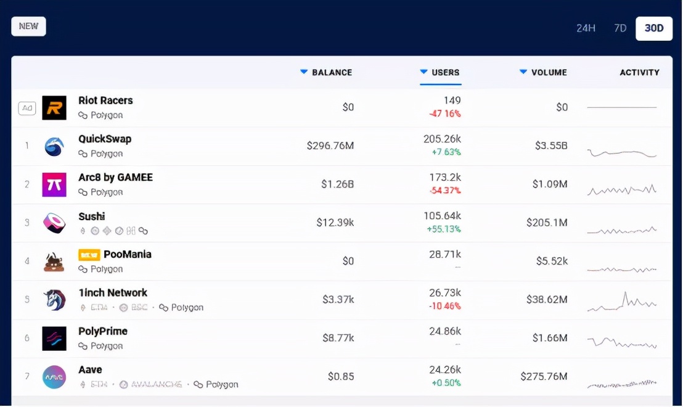Screen dimensions: 683x407
Task: Click the last chain-link icon under Sushi
Action: click(x=143, y=231)
